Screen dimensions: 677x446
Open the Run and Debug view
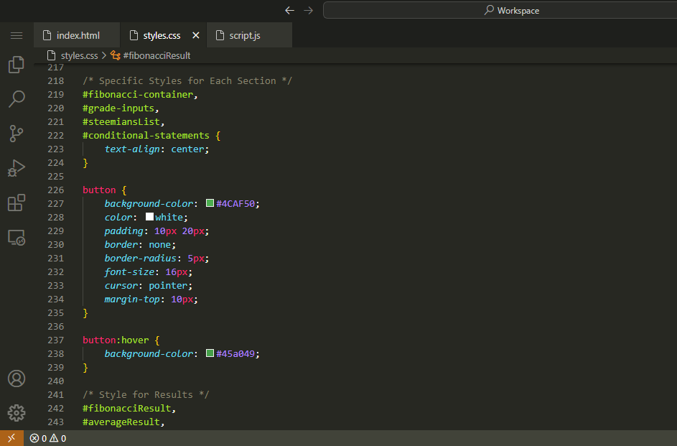tap(16, 168)
